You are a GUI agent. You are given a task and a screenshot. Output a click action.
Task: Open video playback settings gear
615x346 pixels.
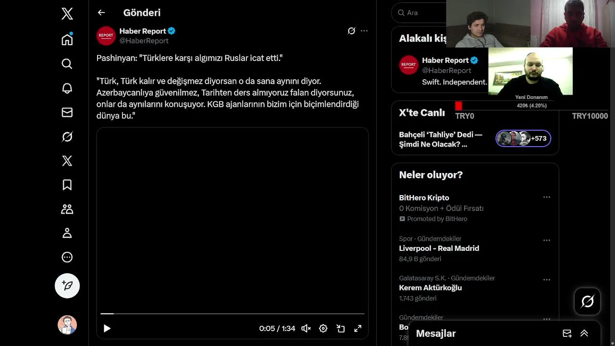pos(323,329)
